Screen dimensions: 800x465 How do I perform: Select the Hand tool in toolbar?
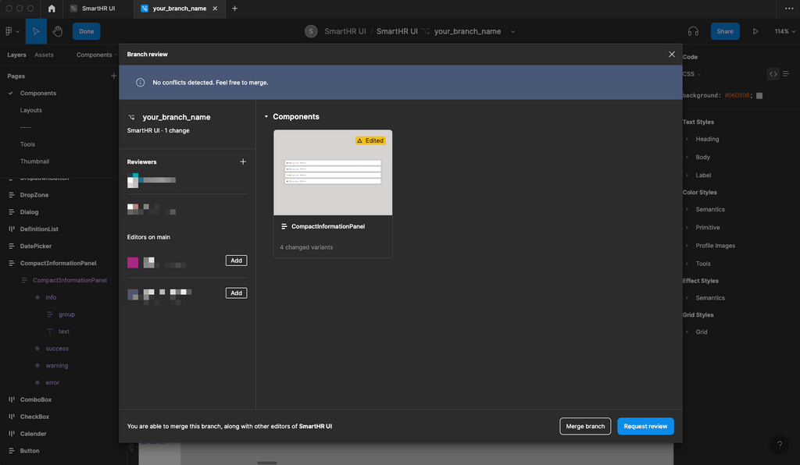[57, 31]
